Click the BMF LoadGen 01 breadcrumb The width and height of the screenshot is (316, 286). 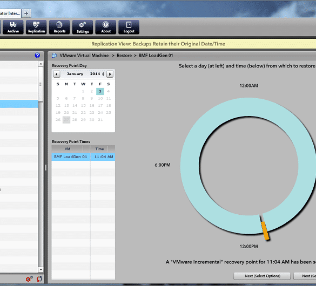pyautogui.click(x=156, y=56)
